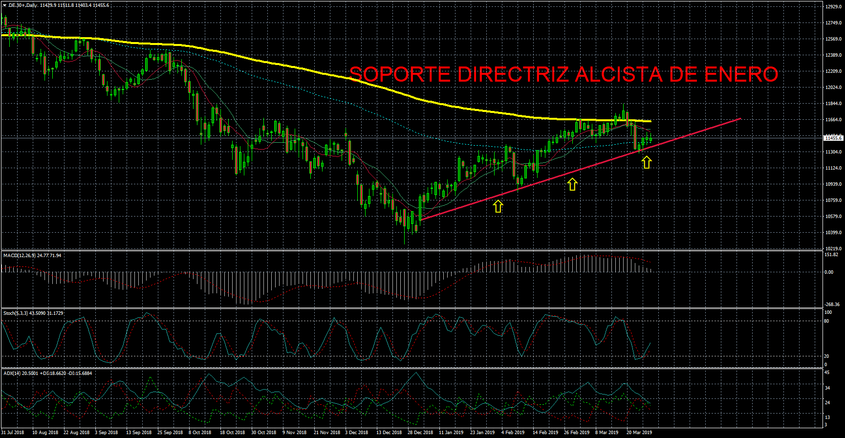
Task: Click the ADX scale value 45
Action: (x=827, y=372)
